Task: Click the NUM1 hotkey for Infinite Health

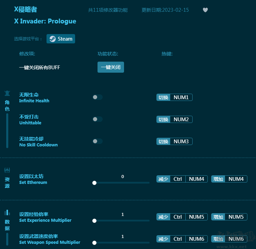Action: 181,97
